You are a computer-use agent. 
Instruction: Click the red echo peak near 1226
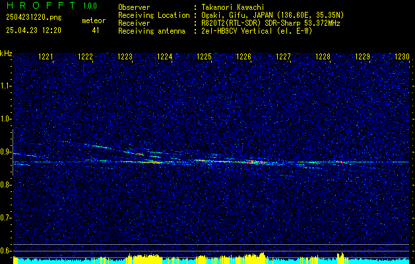(x=255, y=162)
